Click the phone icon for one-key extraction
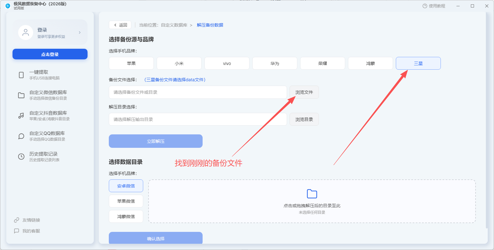Image resolution: width=494 pixels, height=250 pixels. 21,75
